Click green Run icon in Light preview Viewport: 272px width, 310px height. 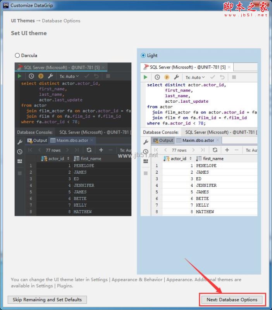(x=145, y=77)
